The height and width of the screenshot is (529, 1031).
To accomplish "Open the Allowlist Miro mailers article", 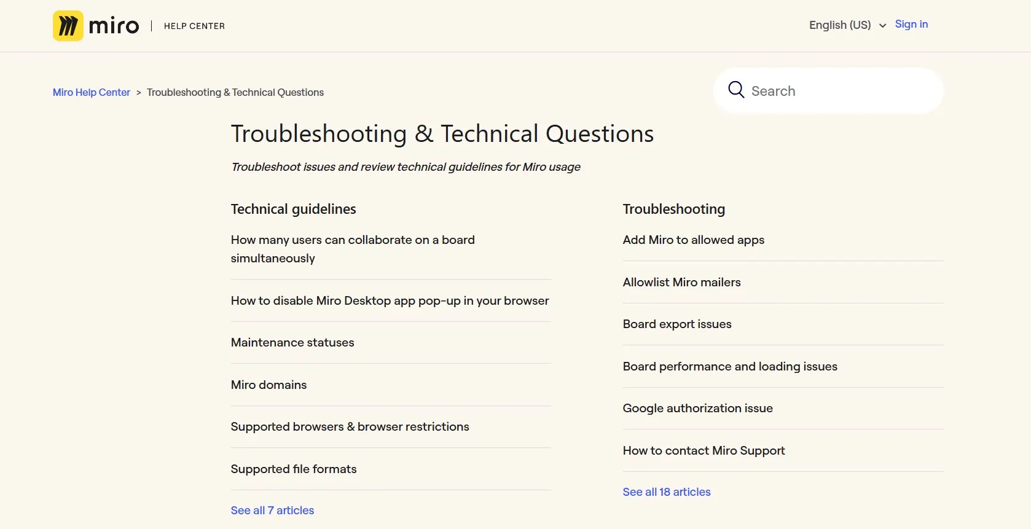I will point(682,282).
